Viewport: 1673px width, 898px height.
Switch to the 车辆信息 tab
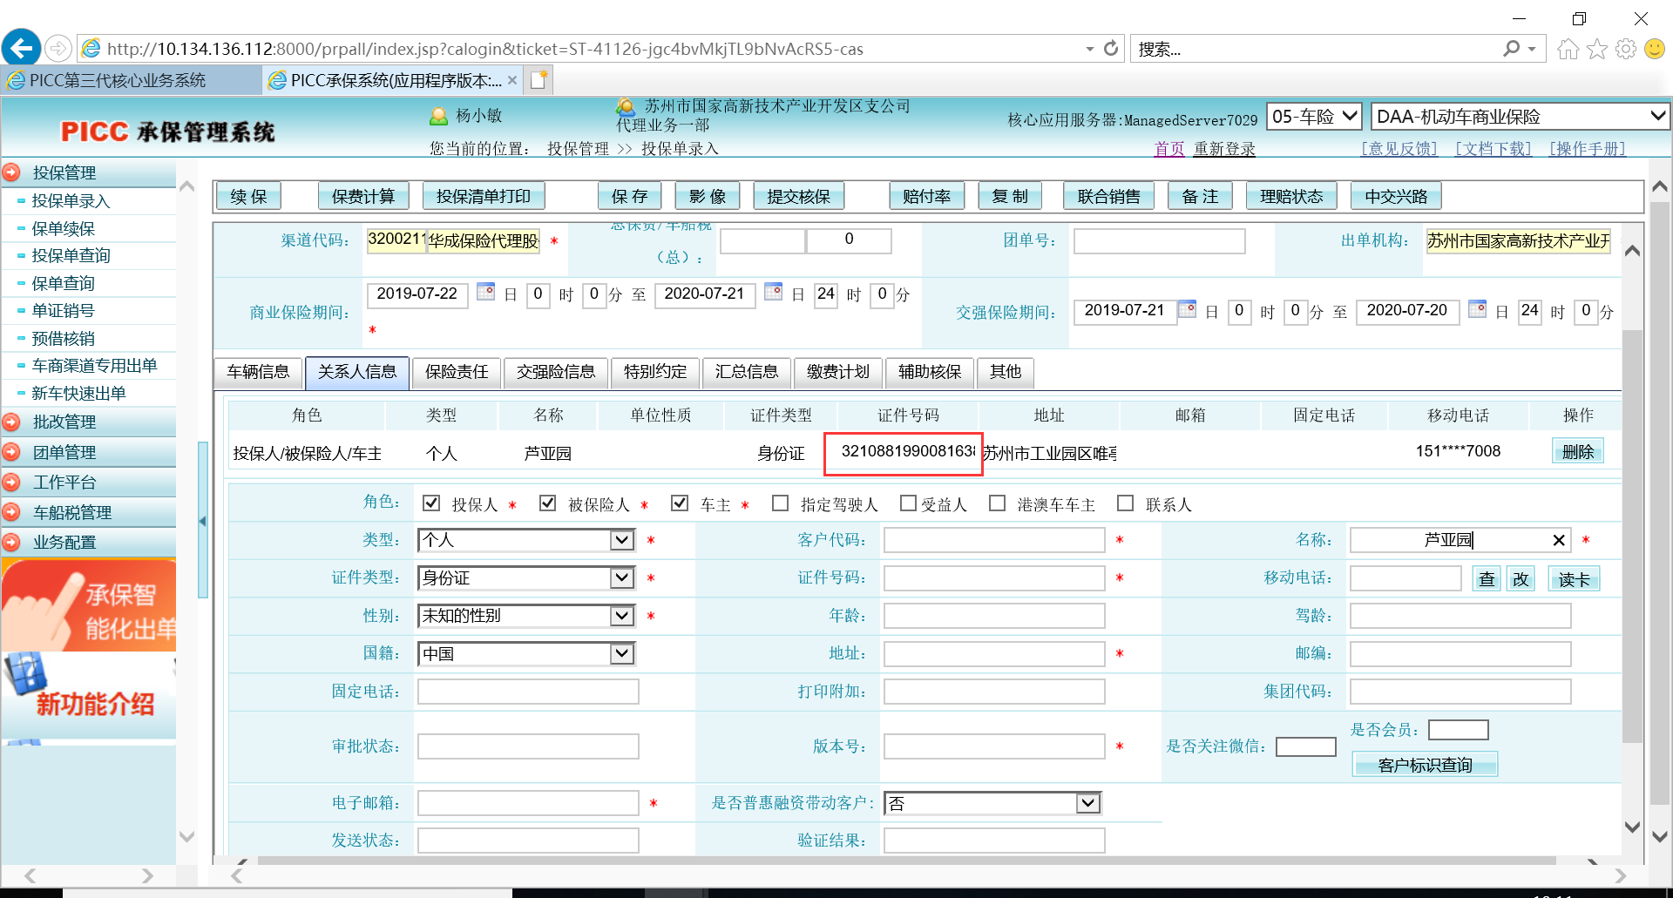pyautogui.click(x=258, y=372)
